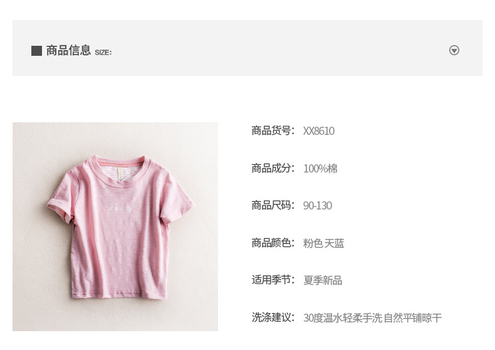Click the washing advice text 30度温水轻柔手洗
Image resolution: width=495 pixels, height=350 pixels.
(x=343, y=318)
